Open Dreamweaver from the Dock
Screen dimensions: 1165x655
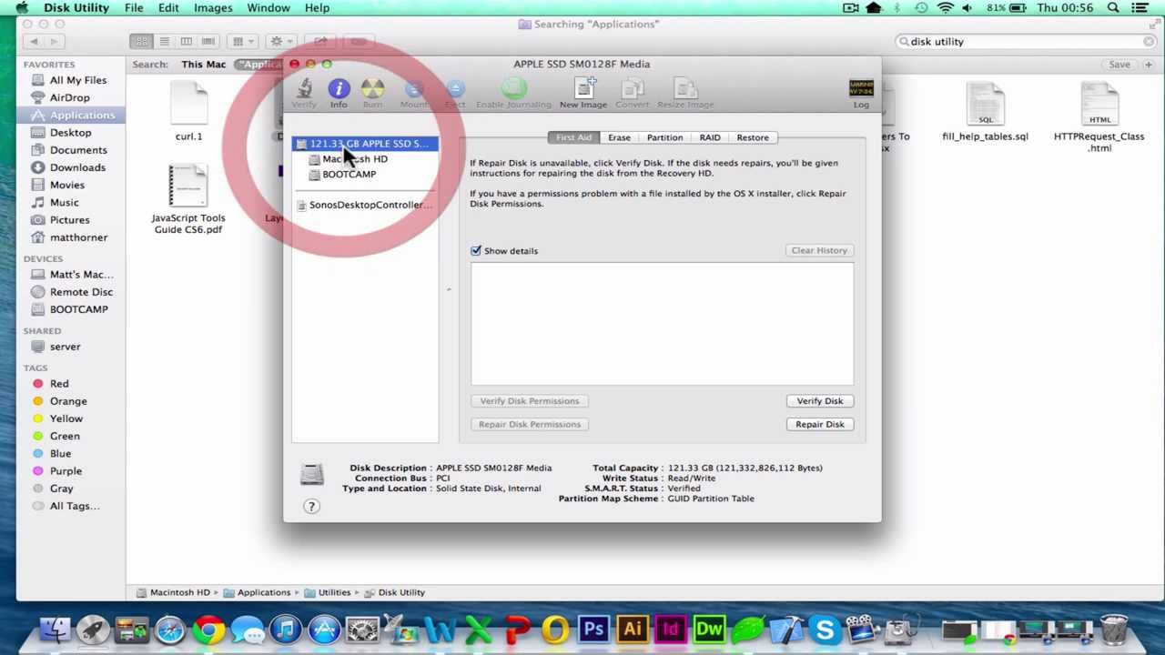(709, 630)
